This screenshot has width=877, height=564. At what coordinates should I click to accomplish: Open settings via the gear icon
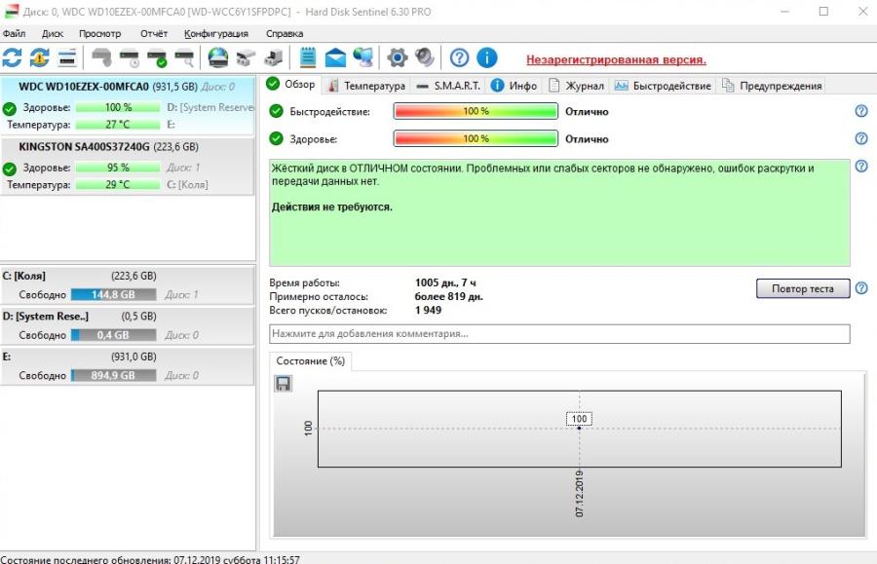pyautogui.click(x=397, y=58)
